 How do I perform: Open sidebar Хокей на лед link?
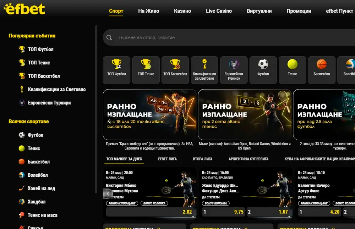pyautogui.click(x=42, y=188)
